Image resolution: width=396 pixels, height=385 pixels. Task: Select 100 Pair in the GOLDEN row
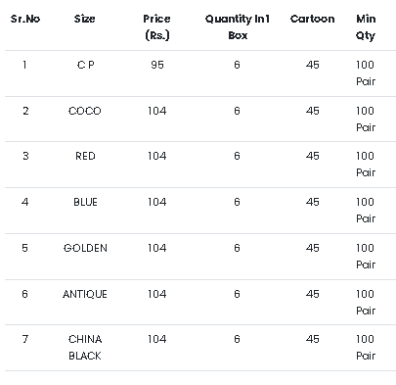coord(366,257)
